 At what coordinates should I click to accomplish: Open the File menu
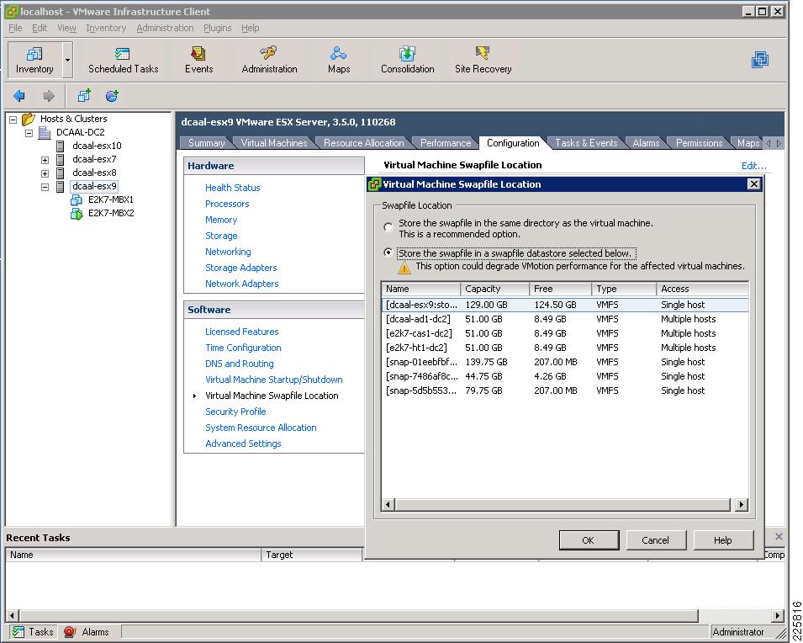pos(15,28)
